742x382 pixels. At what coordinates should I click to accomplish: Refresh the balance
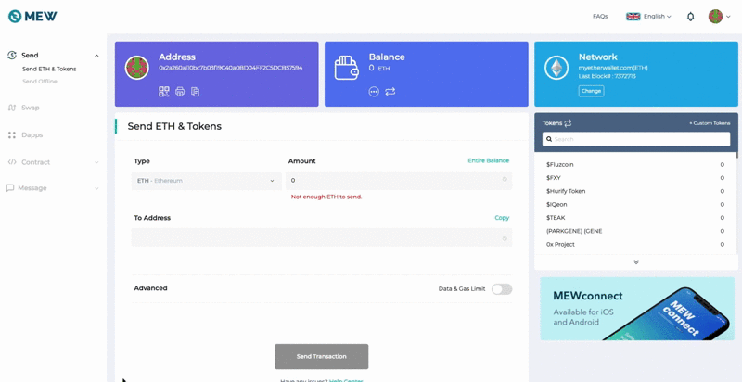390,92
